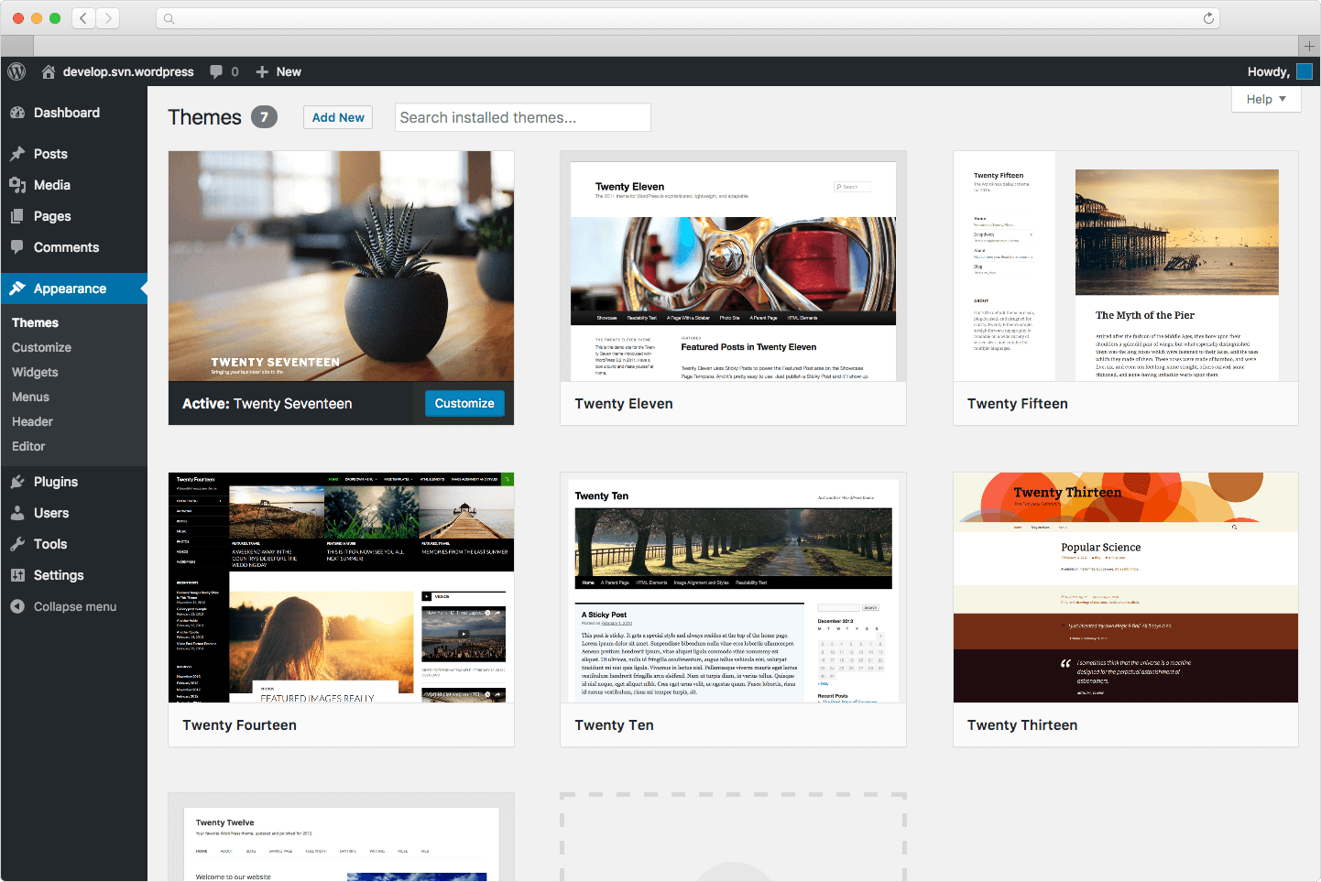
Task: Select the Posts pushpin icon in the sidebar
Action: (x=19, y=153)
